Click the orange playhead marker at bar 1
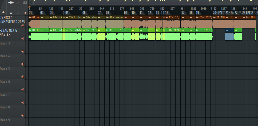This screenshot has width=258, height=126. point(29,7)
